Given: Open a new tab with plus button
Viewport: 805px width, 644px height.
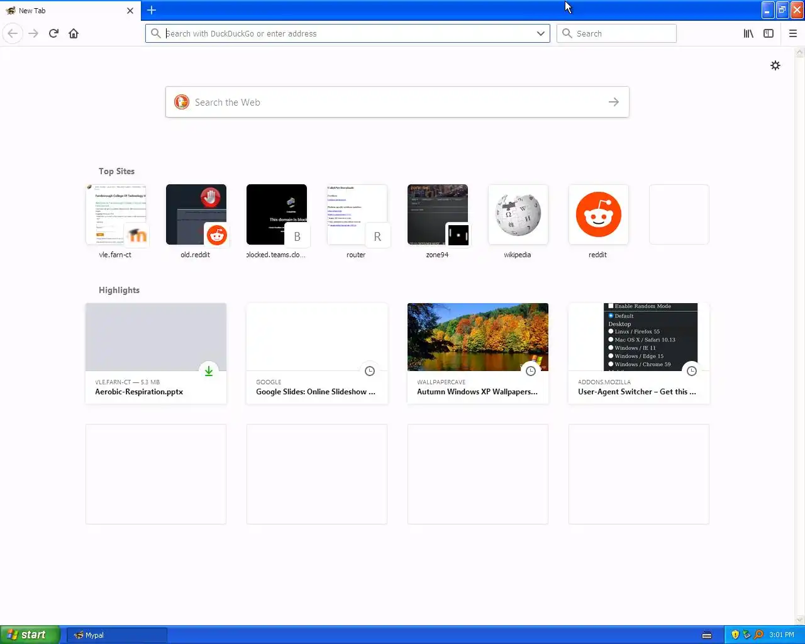Looking at the screenshot, I should coord(152,10).
